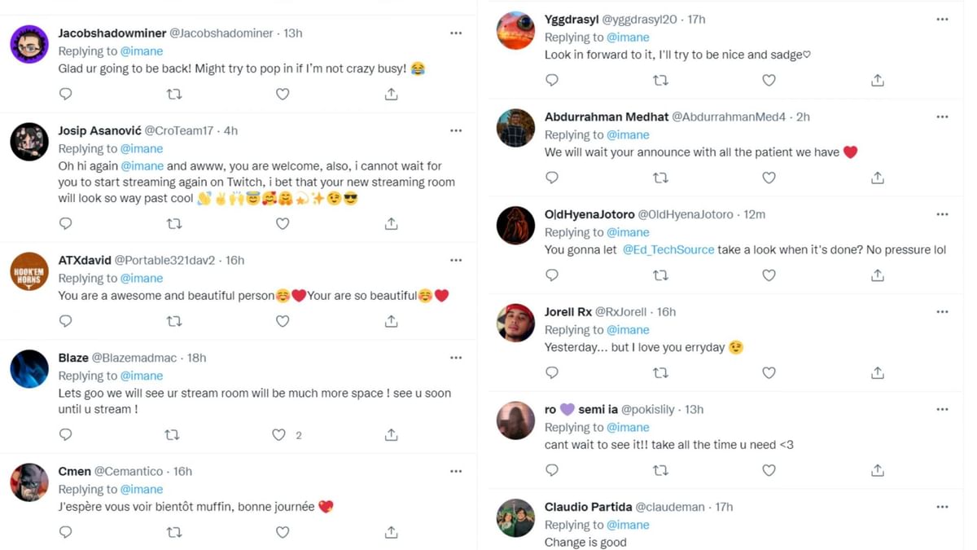The image size is (977, 550).
Task: Expand more options for Claudio Partida's tweet
Action: tap(942, 507)
